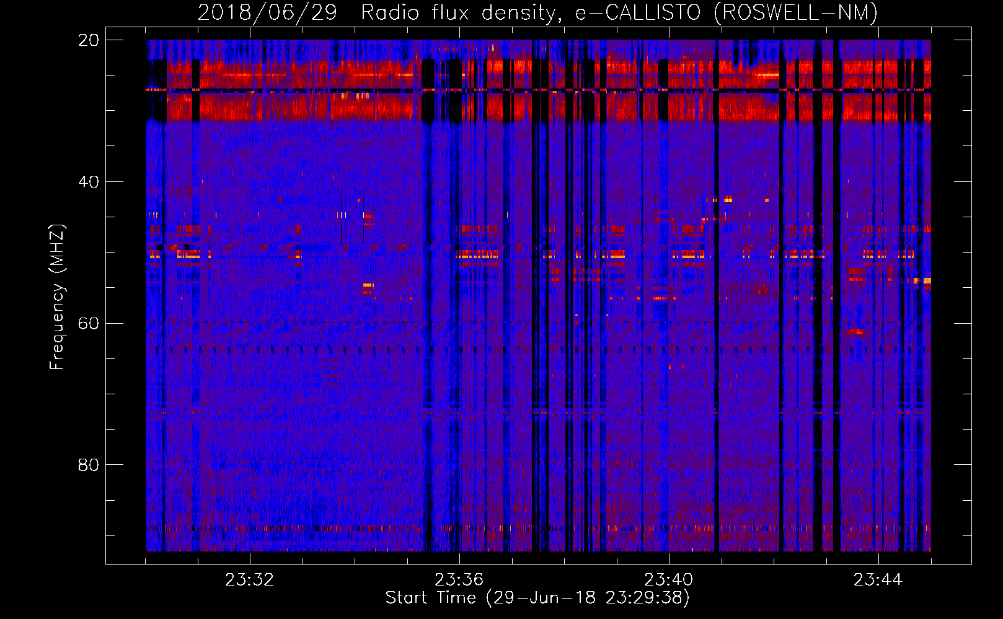
Task: Click the 20 frequency tick label
Action: pyautogui.click(x=89, y=40)
